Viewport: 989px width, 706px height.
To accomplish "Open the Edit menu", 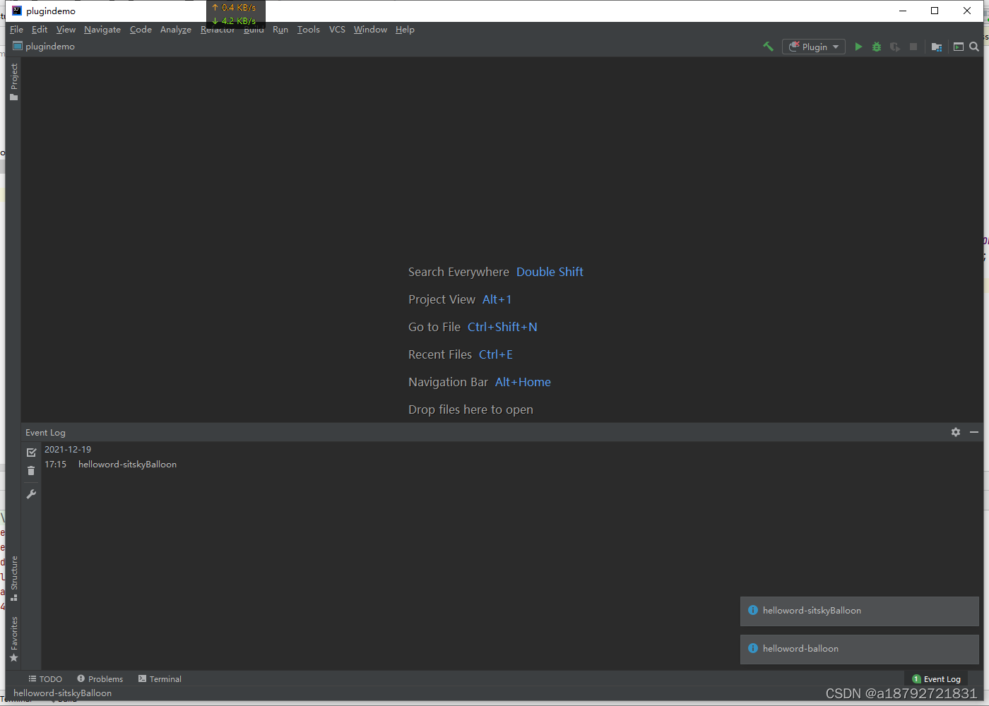I will point(40,30).
